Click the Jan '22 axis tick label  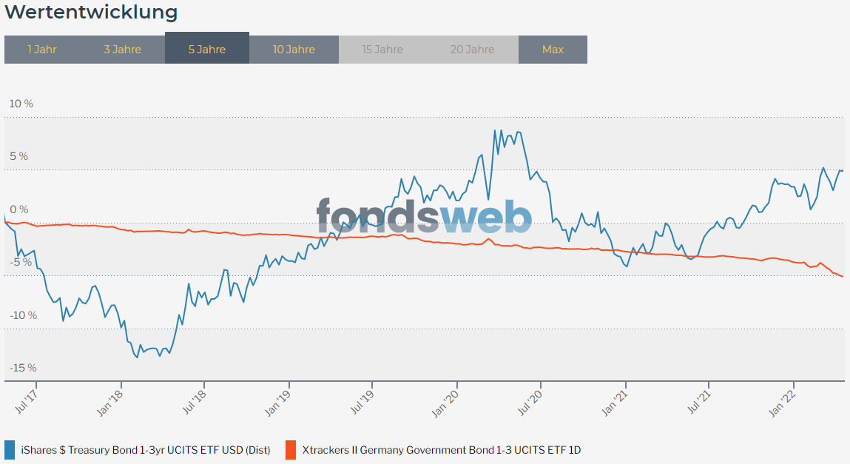point(782,403)
